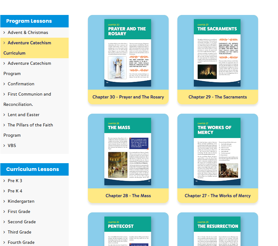Open Third Grade curriculum
The height and width of the screenshot is (246, 278).
click(19, 232)
